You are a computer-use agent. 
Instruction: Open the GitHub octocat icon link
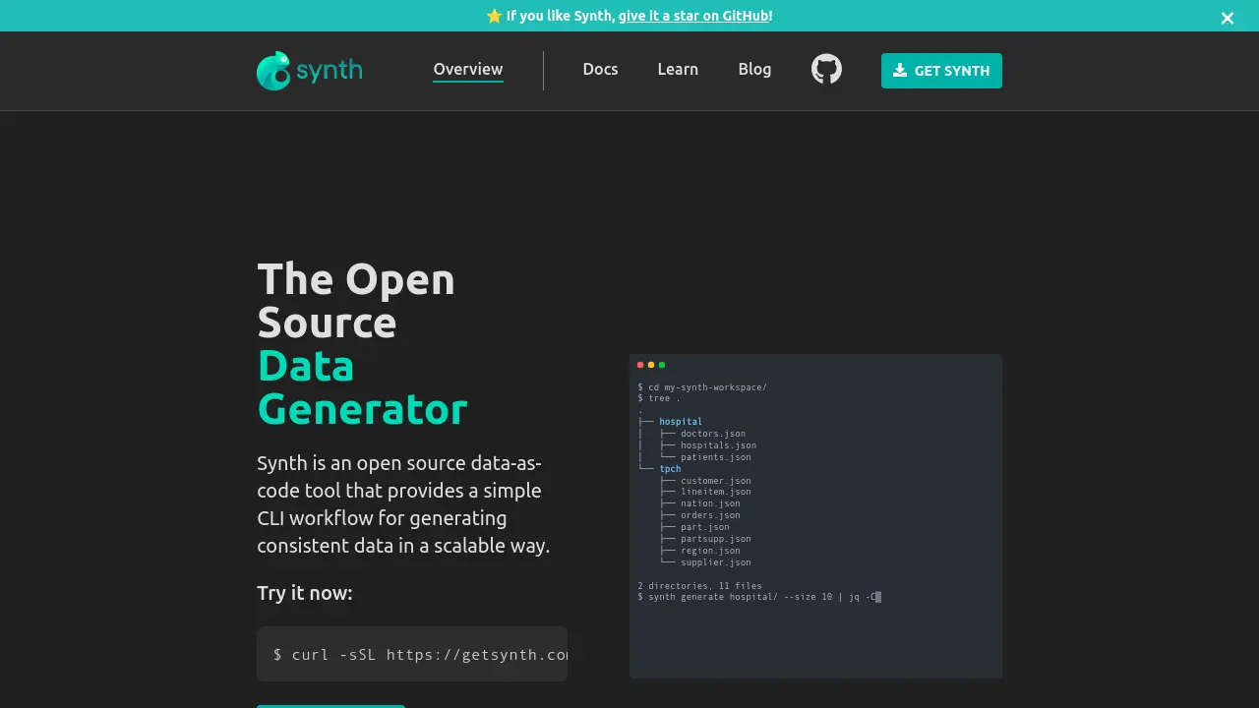point(826,69)
